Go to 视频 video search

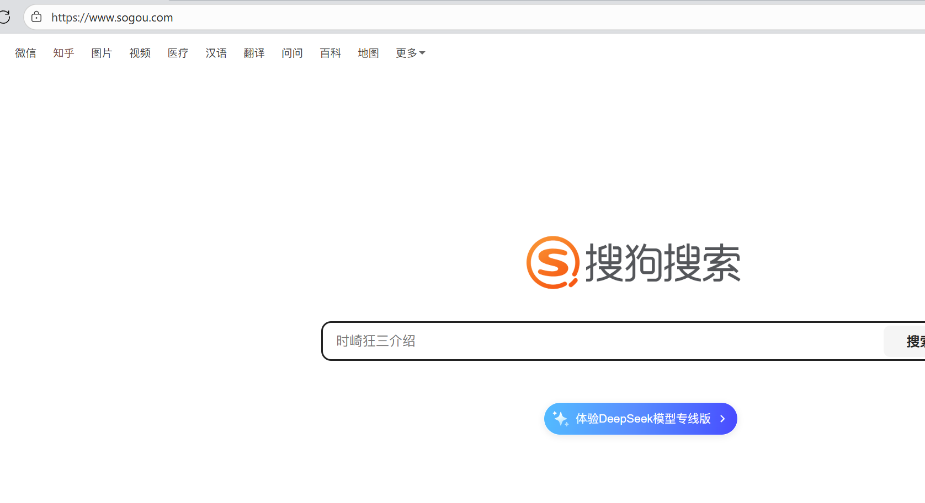click(140, 53)
